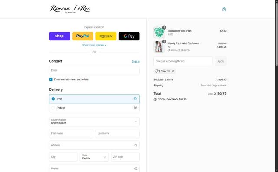The width and height of the screenshot is (278, 172).
Task: Choose Amazon Pay express checkout
Action: coord(106,36)
